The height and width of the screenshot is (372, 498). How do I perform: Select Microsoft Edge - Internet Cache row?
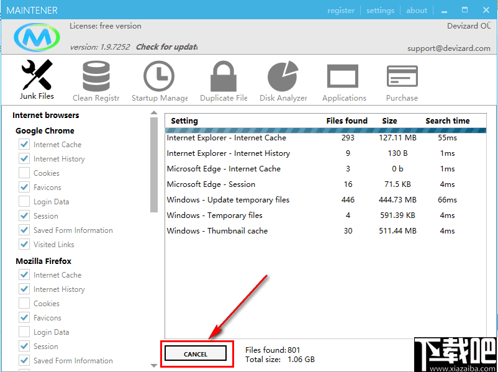pyautogui.click(x=325, y=169)
